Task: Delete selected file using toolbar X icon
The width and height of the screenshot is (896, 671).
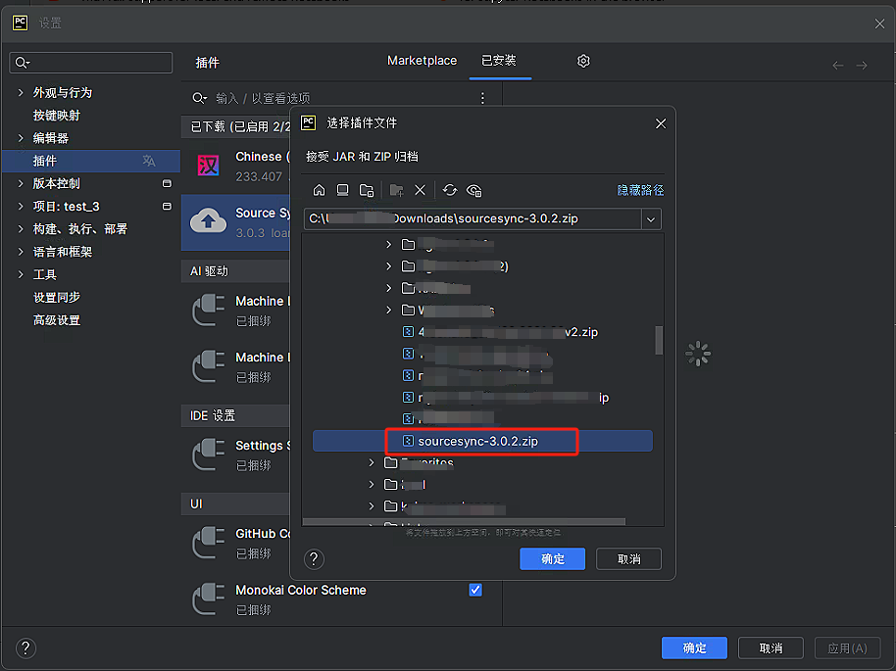Action: pyautogui.click(x=420, y=190)
